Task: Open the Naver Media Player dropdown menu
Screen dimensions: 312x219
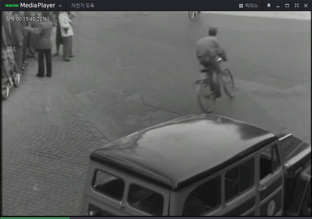Action: 60,6
